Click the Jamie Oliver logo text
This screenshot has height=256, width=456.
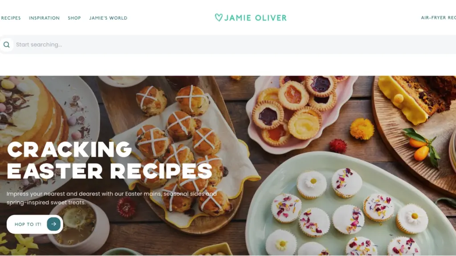tap(255, 18)
